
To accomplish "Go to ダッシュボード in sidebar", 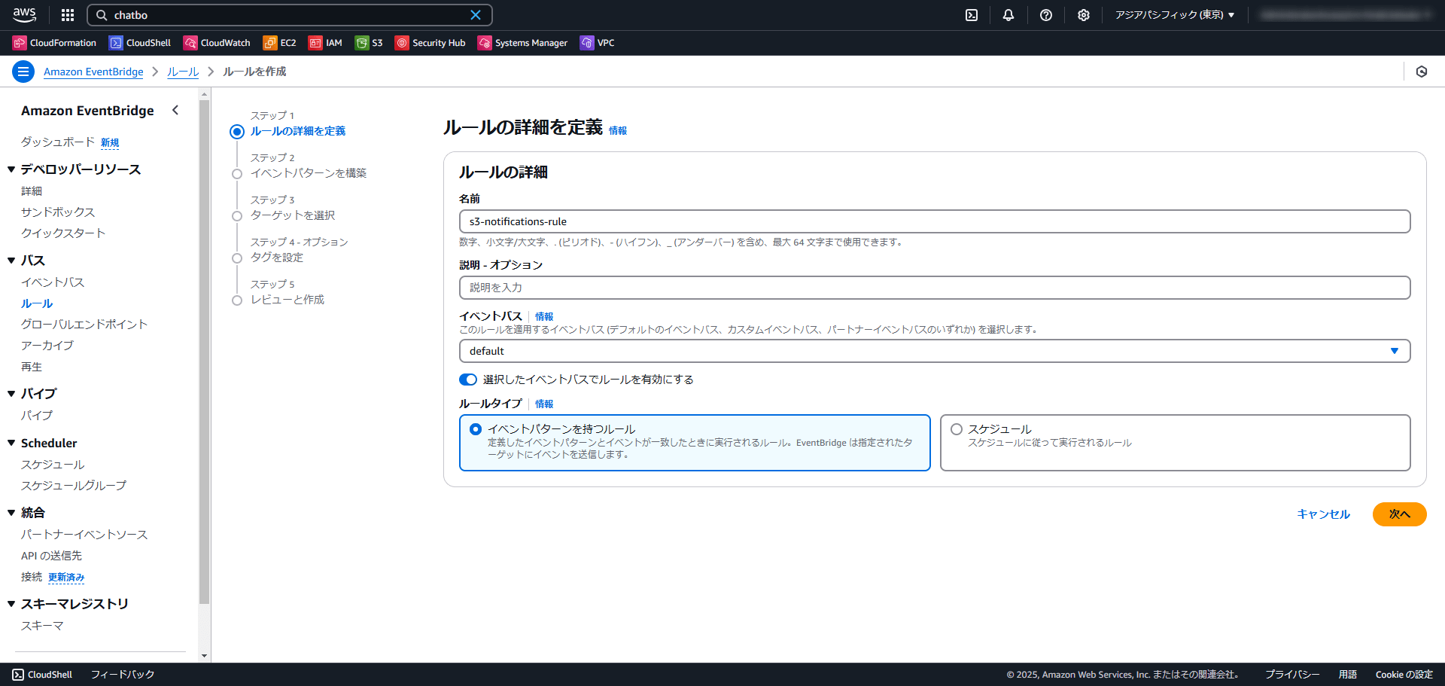I will pyautogui.click(x=58, y=142).
